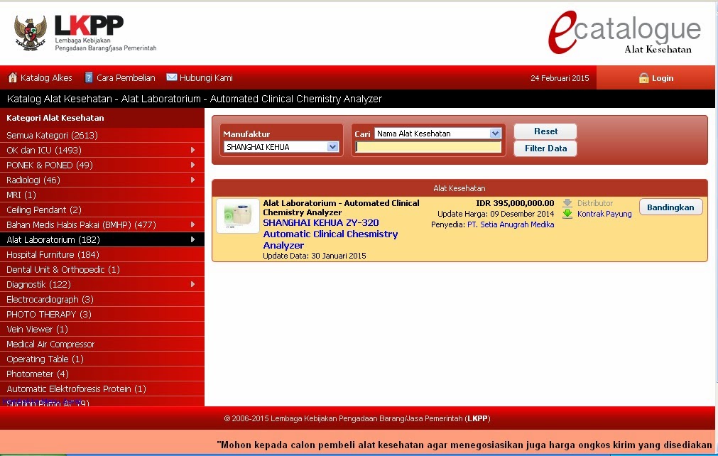Click the Reset button
The image size is (718, 456).
coord(545,131)
